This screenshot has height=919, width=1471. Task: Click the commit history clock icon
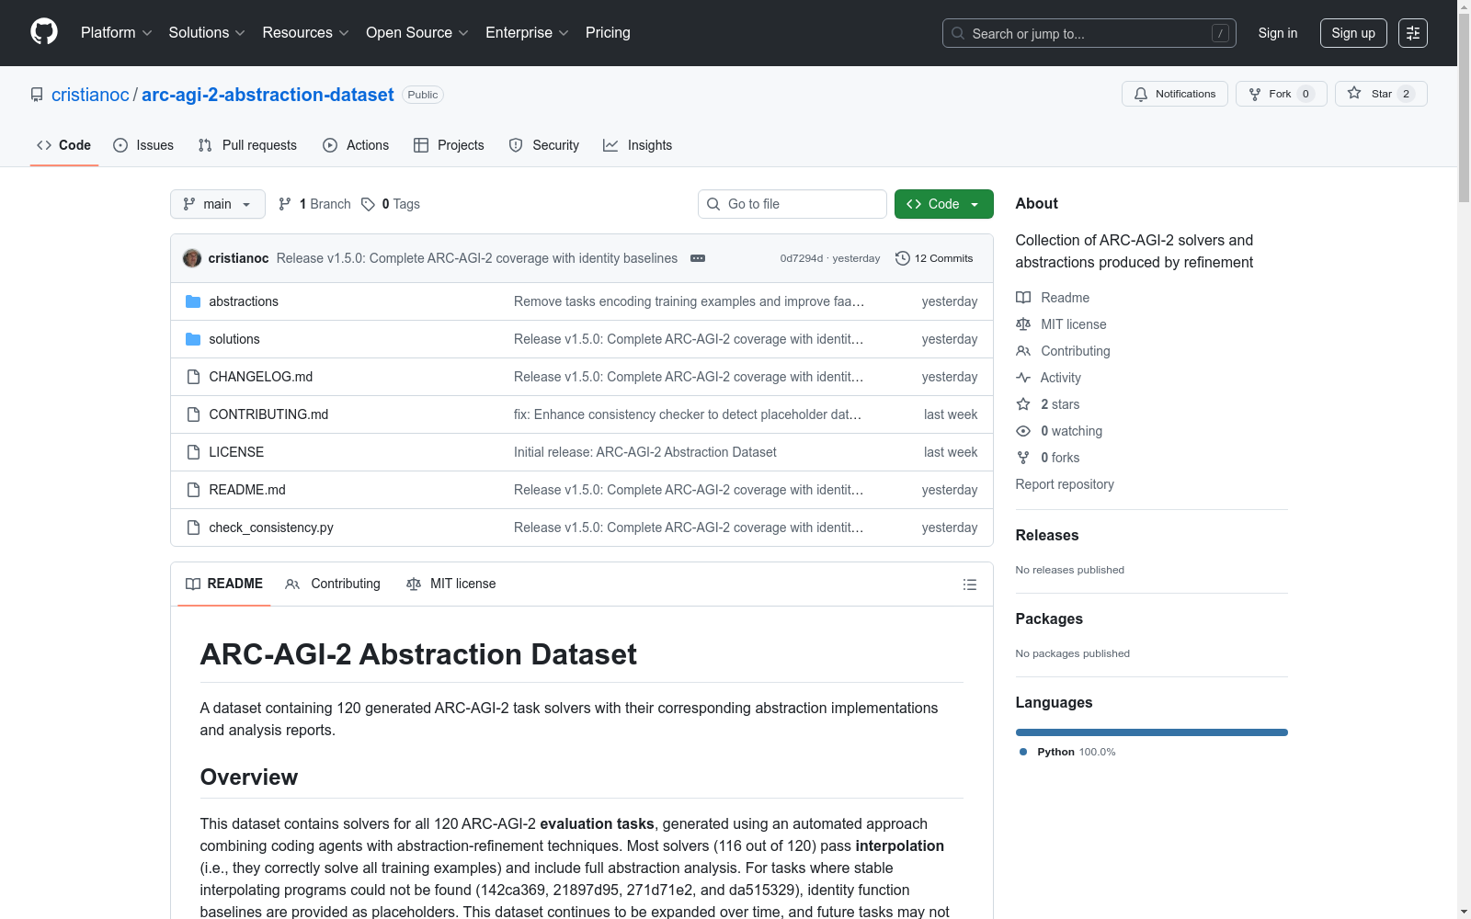click(x=903, y=258)
